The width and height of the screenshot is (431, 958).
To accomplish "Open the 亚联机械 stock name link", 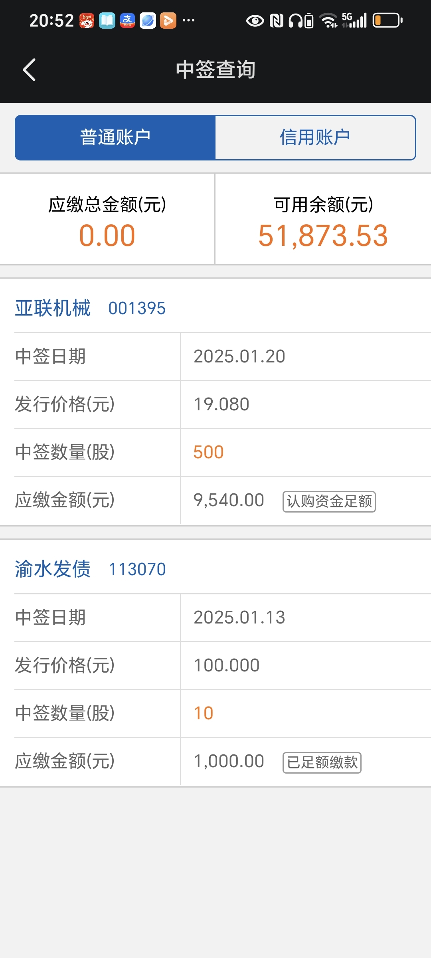I will coord(53,308).
